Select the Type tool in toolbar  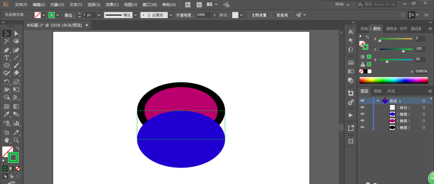[7, 58]
